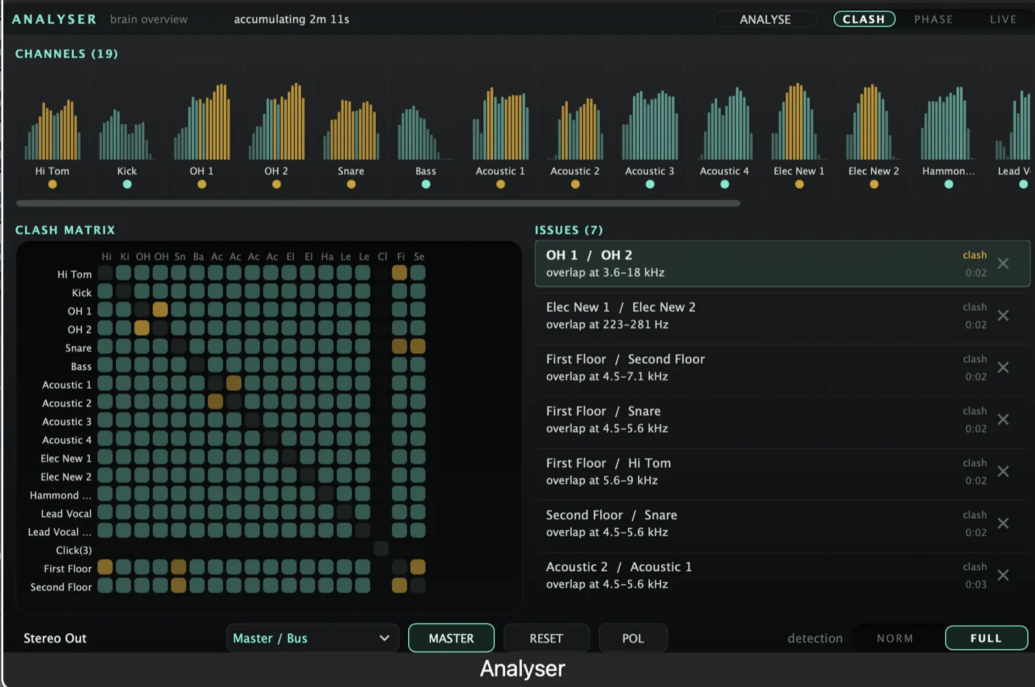The width and height of the screenshot is (1035, 687).
Task: Select the First Floor / Snare issue
Action: [x=782, y=419]
